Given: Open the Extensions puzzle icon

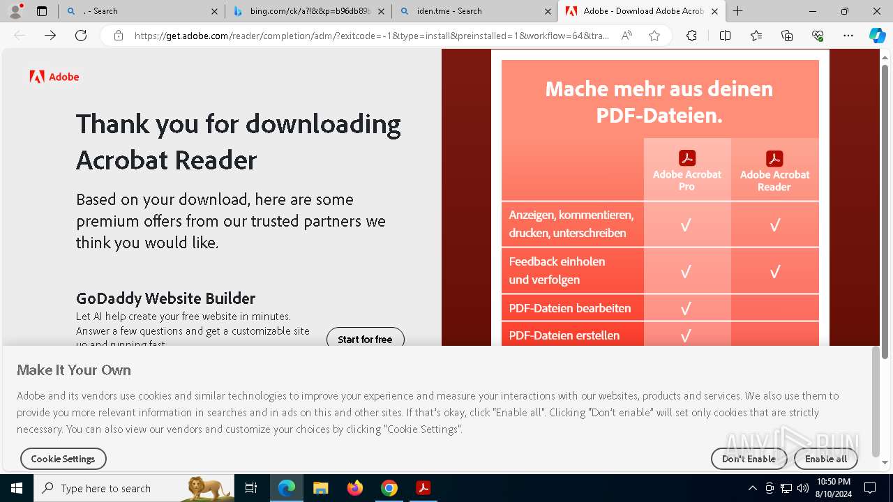Looking at the screenshot, I should click(x=691, y=36).
